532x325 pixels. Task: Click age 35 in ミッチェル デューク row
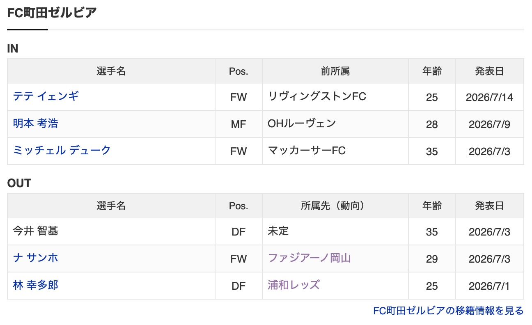pyautogui.click(x=432, y=152)
